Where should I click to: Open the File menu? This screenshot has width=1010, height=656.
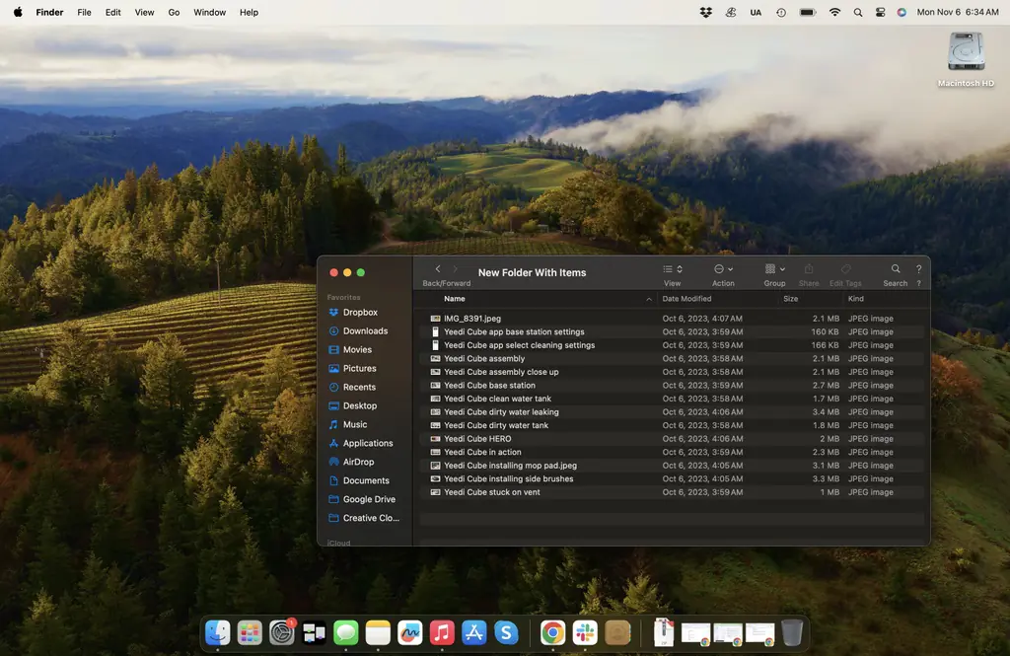[x=84, y=12]
